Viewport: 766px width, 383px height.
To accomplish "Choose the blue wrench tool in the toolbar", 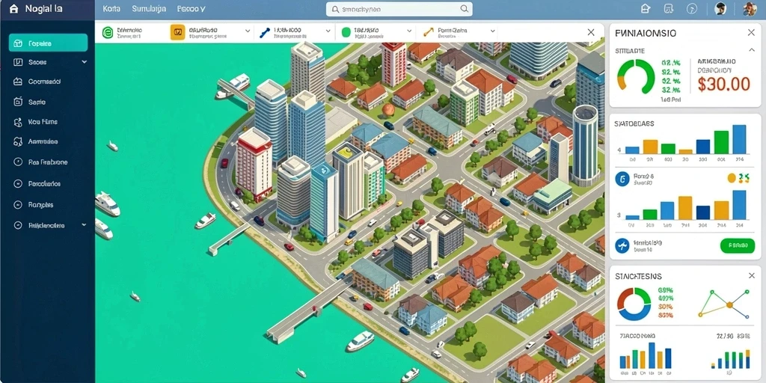I will click(264, 32).
